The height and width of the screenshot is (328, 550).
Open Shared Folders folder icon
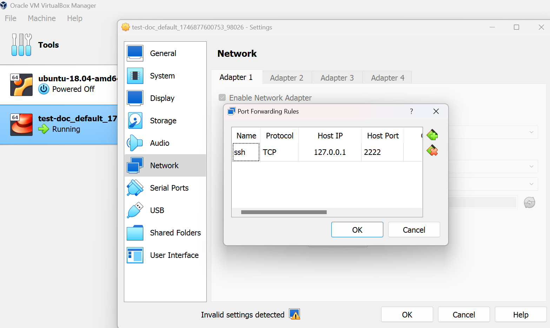tap(135, 233)
